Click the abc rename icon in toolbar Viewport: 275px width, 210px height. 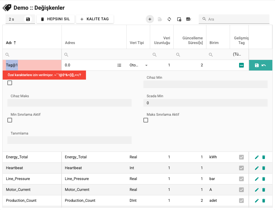click(x=188, y=19)
